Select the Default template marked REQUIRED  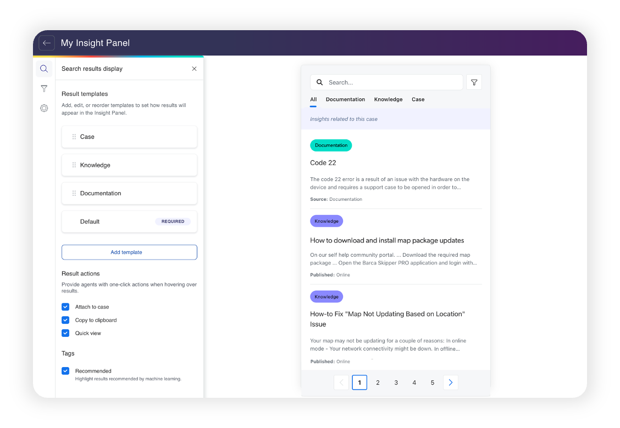[x=129, y=221]
